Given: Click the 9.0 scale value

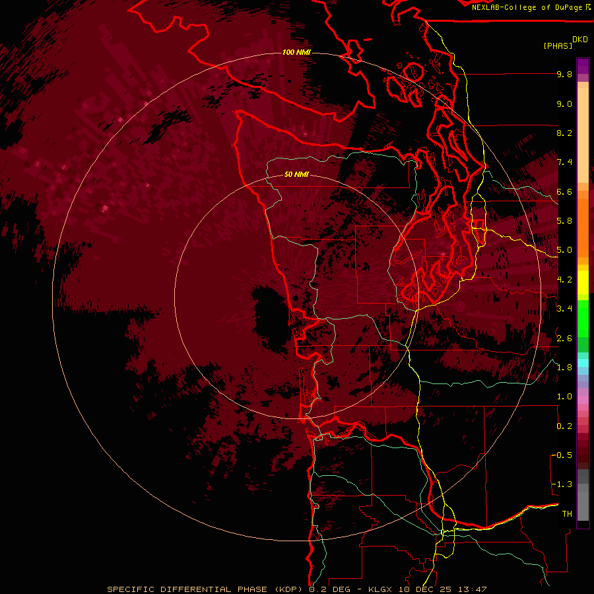Looking at the screenshot, I should click(x=564, y=104).
